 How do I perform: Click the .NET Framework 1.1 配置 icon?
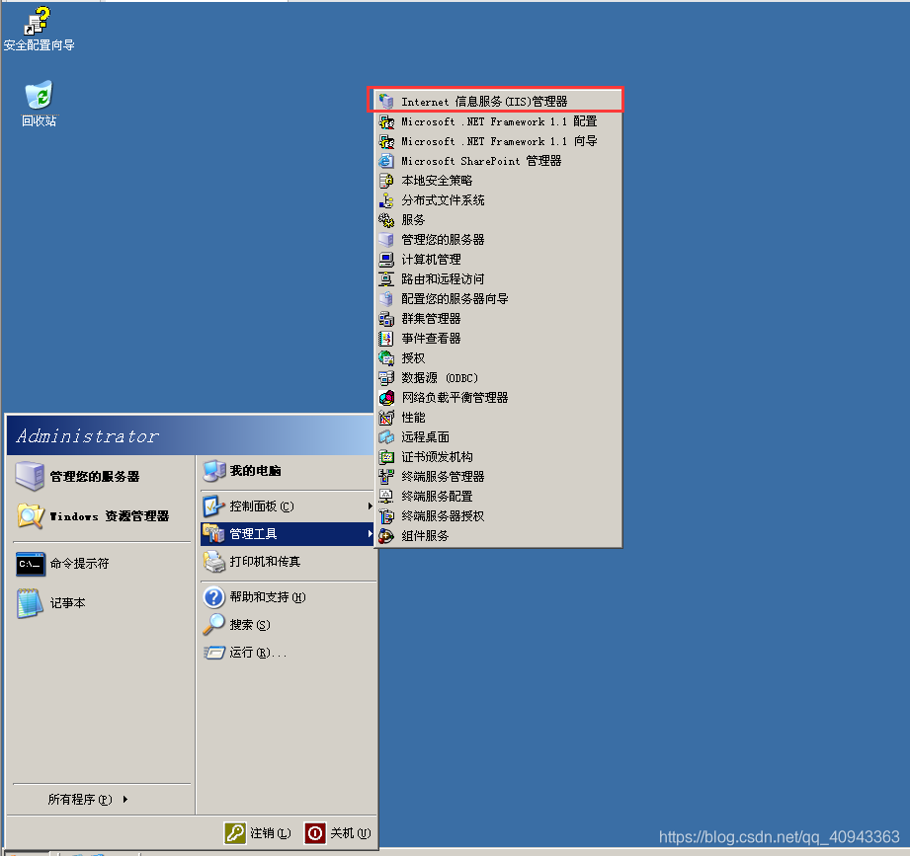pos(386,121)
